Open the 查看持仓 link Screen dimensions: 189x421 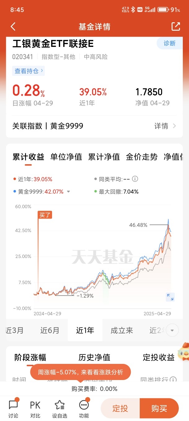tap(28, 71)
